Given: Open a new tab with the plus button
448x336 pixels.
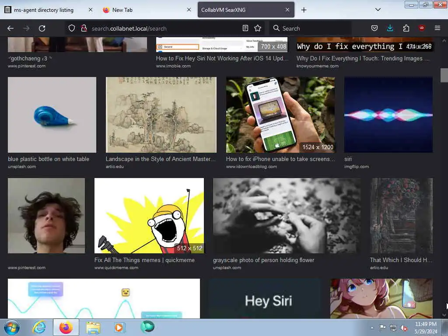Looking at the screenshot, I should coord(304,10).
